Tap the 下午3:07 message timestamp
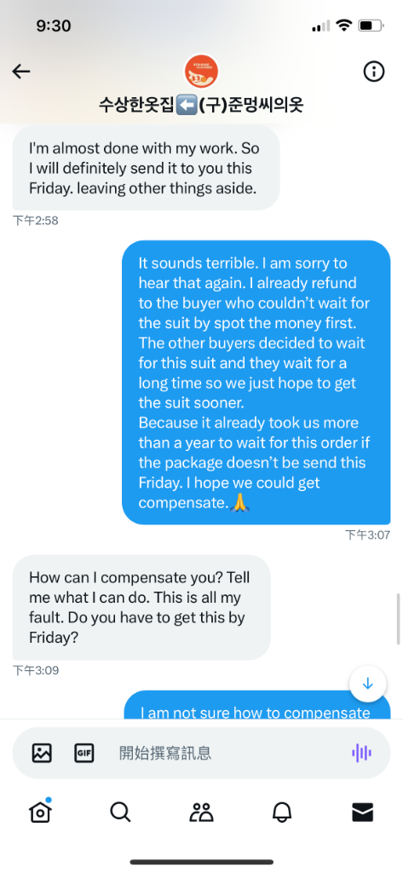 click(x=367, y=535)
